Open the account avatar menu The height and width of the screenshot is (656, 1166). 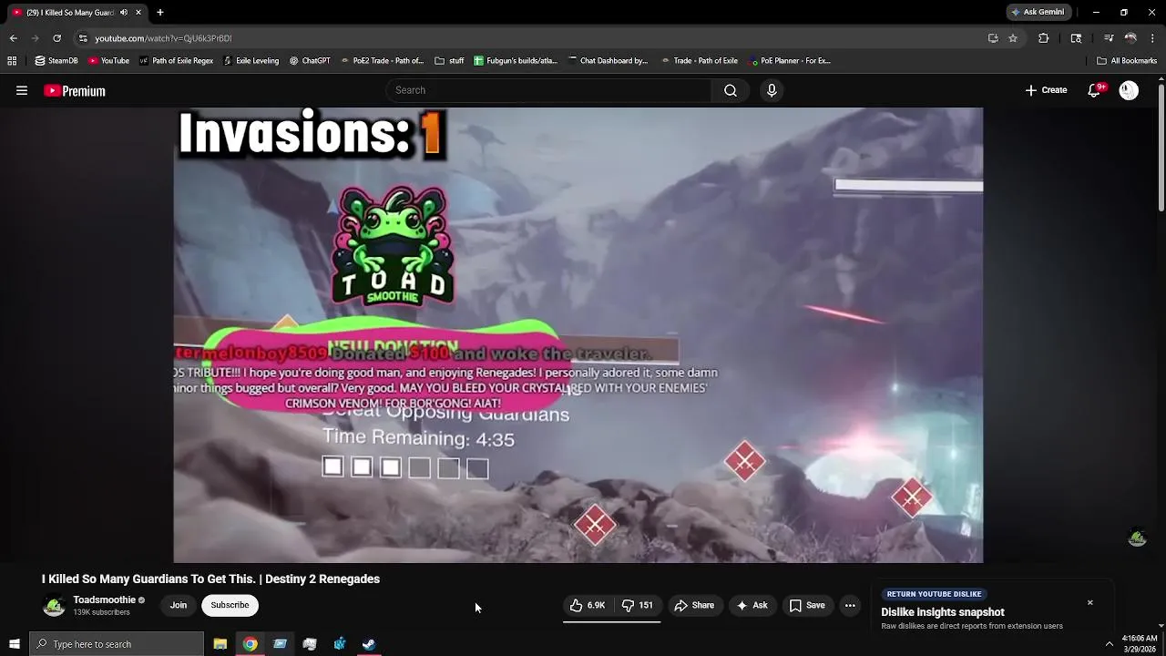coord(1129,90)
